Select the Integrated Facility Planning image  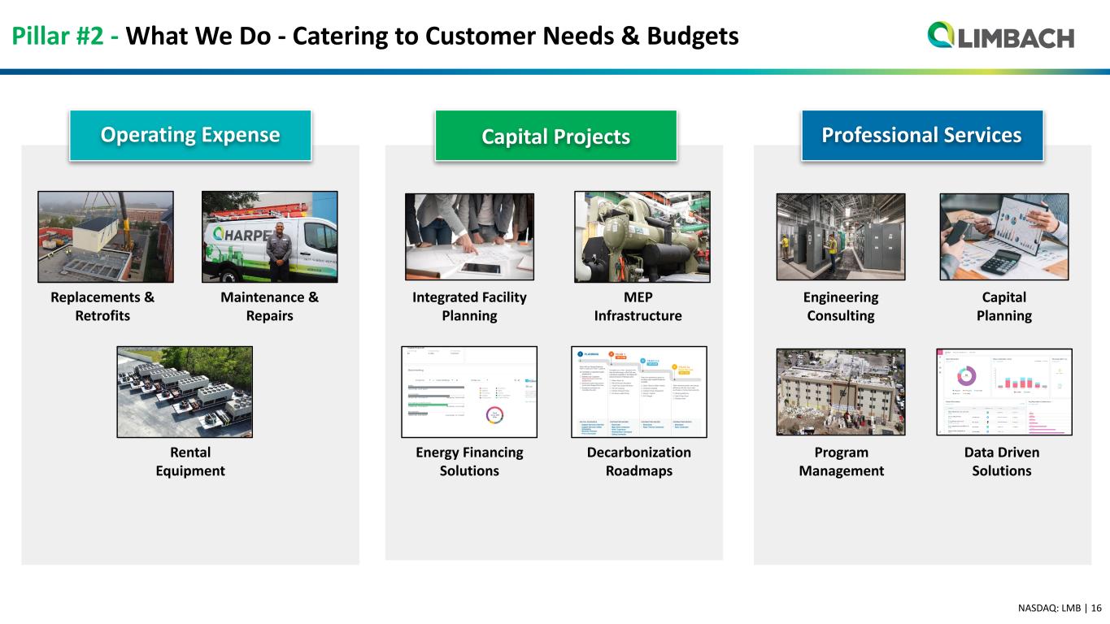coord(469,236)
